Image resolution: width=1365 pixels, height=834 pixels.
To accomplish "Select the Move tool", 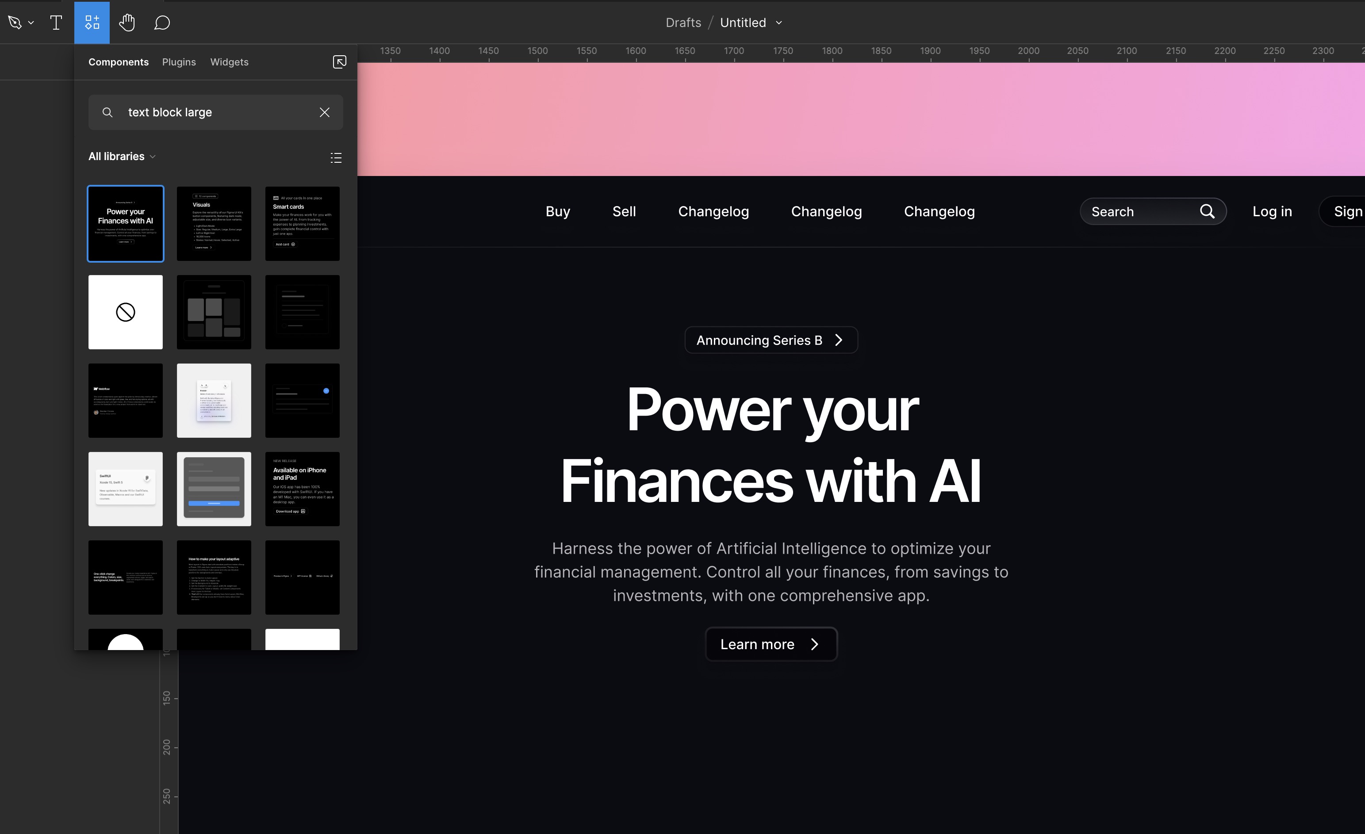I will click(x=15, y=23).
